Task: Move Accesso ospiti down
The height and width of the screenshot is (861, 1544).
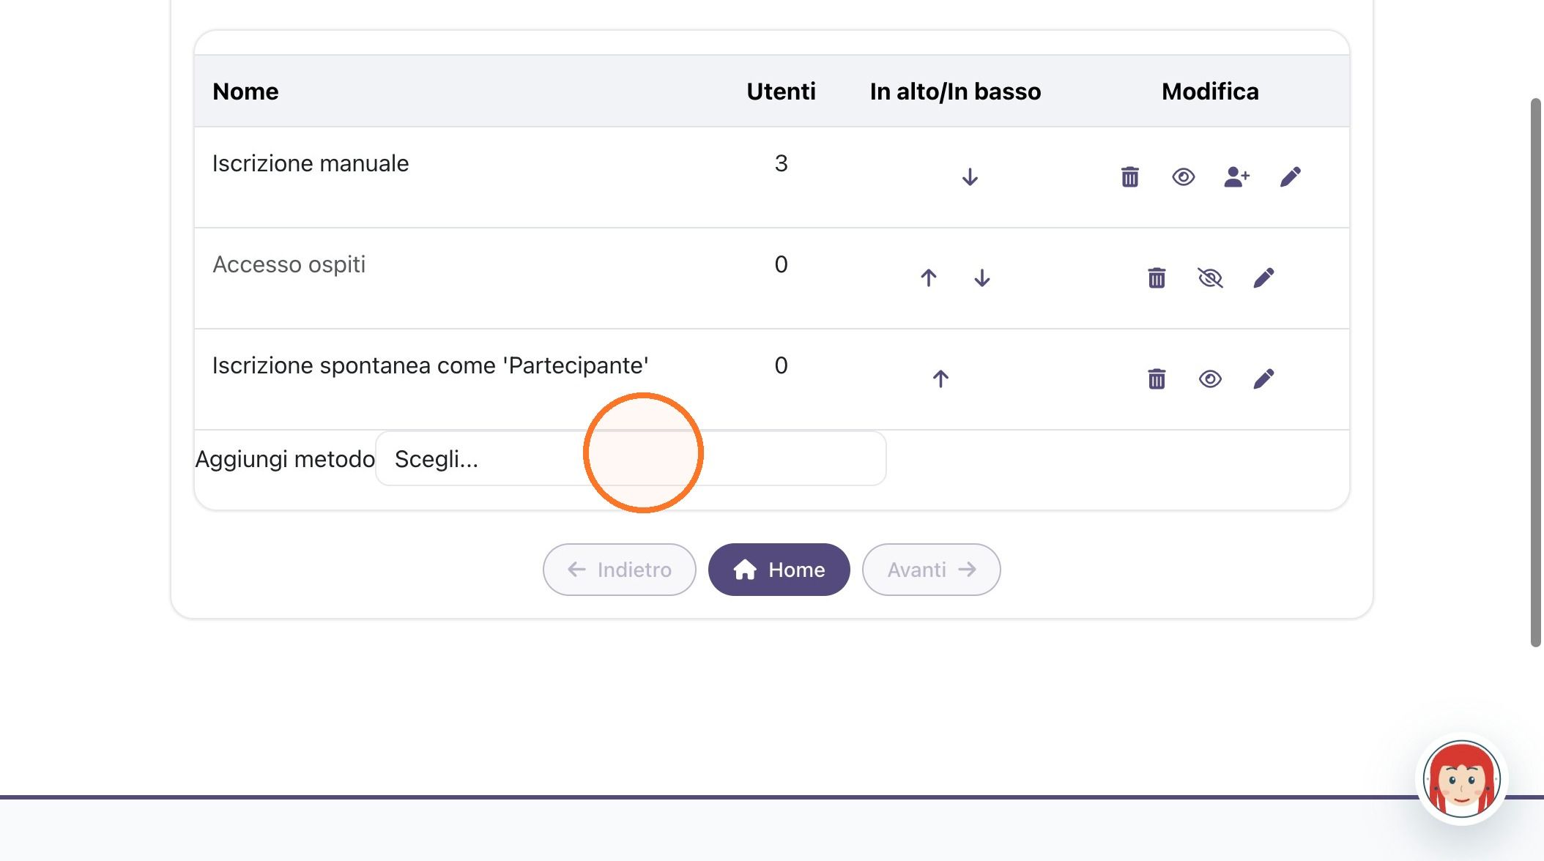Action: tap(981, 278)
